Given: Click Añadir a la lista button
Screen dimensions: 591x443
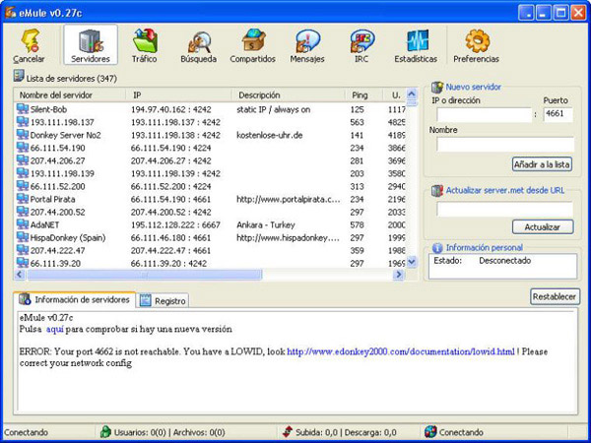Looking at the screenshot, I should (x=542, y=164).
